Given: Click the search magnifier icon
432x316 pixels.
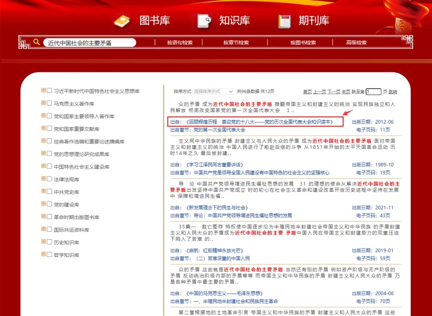Looking at the screenshot, I should tap(36, 42).
